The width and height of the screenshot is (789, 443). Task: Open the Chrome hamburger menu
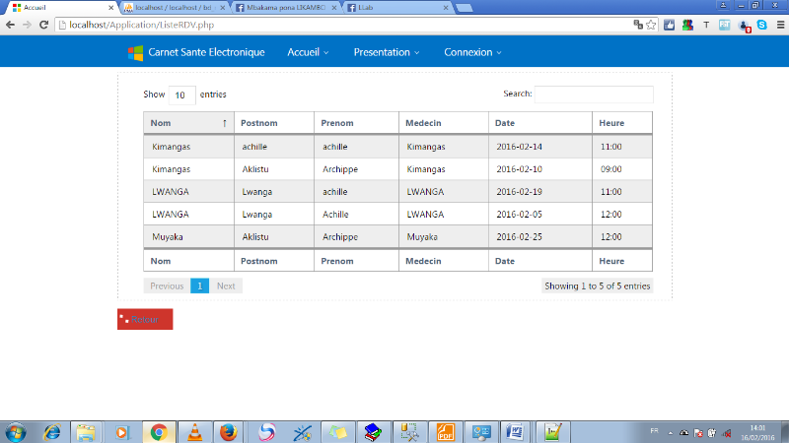point(780,25)
